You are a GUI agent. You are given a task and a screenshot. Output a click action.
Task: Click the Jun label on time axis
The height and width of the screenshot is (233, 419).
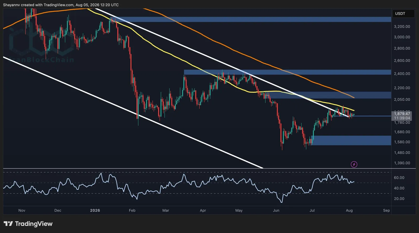(x=276, y=210)
